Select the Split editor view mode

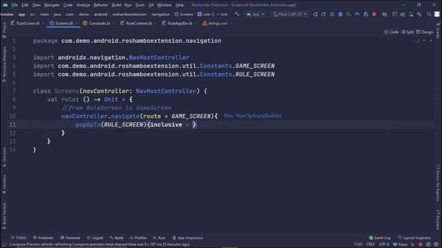click(x=407, y=32)
